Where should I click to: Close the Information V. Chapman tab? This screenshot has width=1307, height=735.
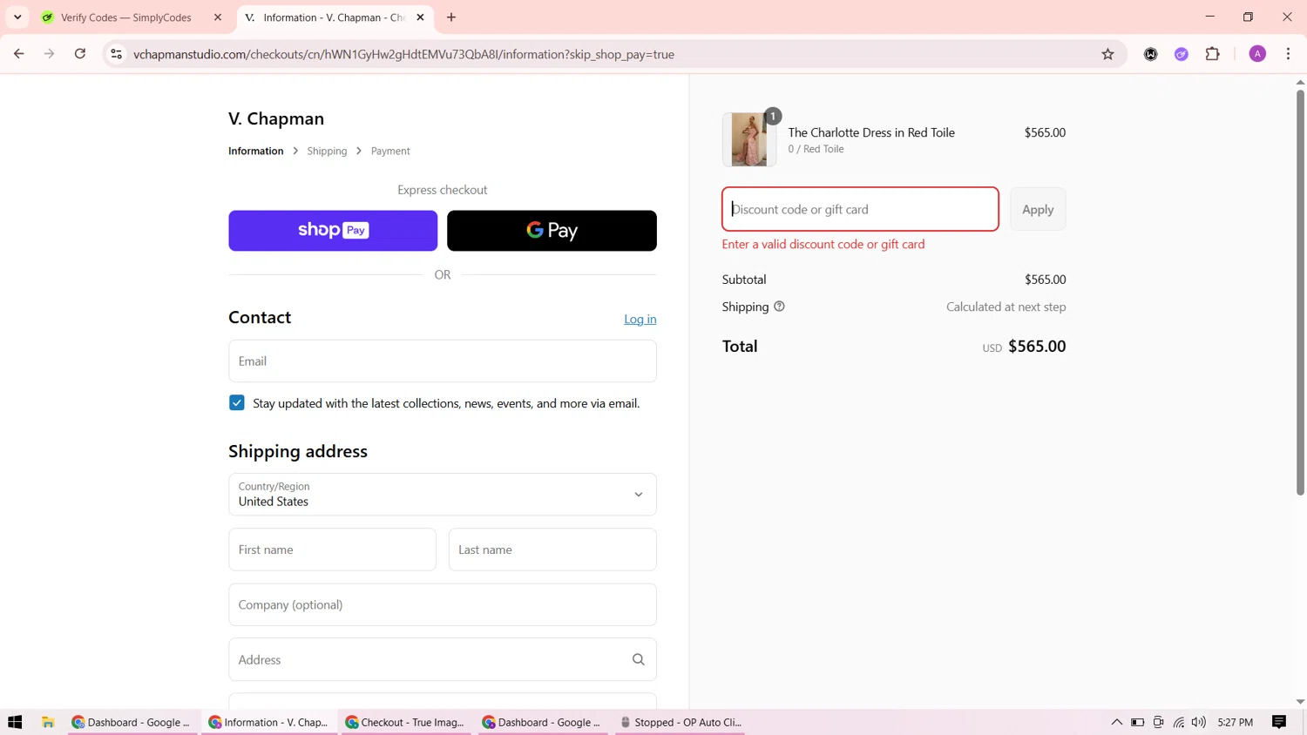420,17
